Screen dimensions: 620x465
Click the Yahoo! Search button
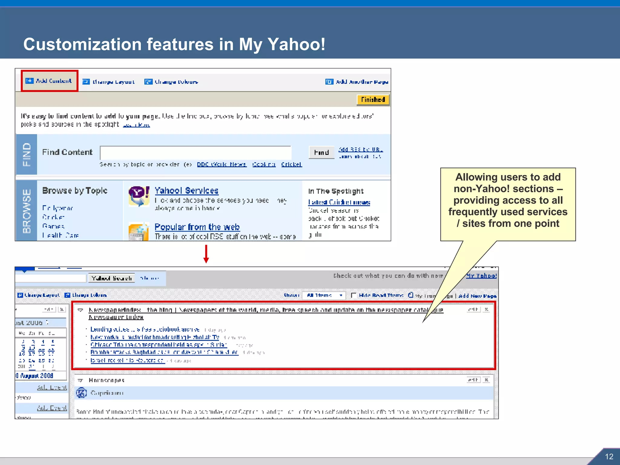[112, 278]
